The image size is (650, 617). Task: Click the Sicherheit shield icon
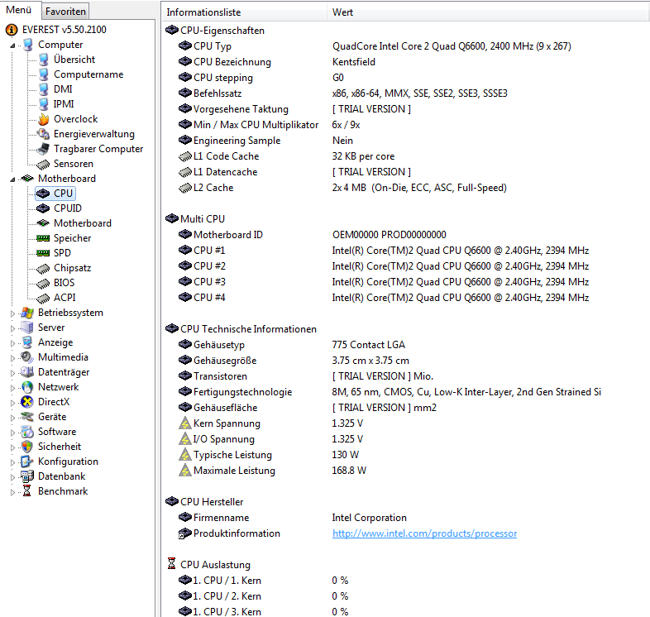pos(27,447)
